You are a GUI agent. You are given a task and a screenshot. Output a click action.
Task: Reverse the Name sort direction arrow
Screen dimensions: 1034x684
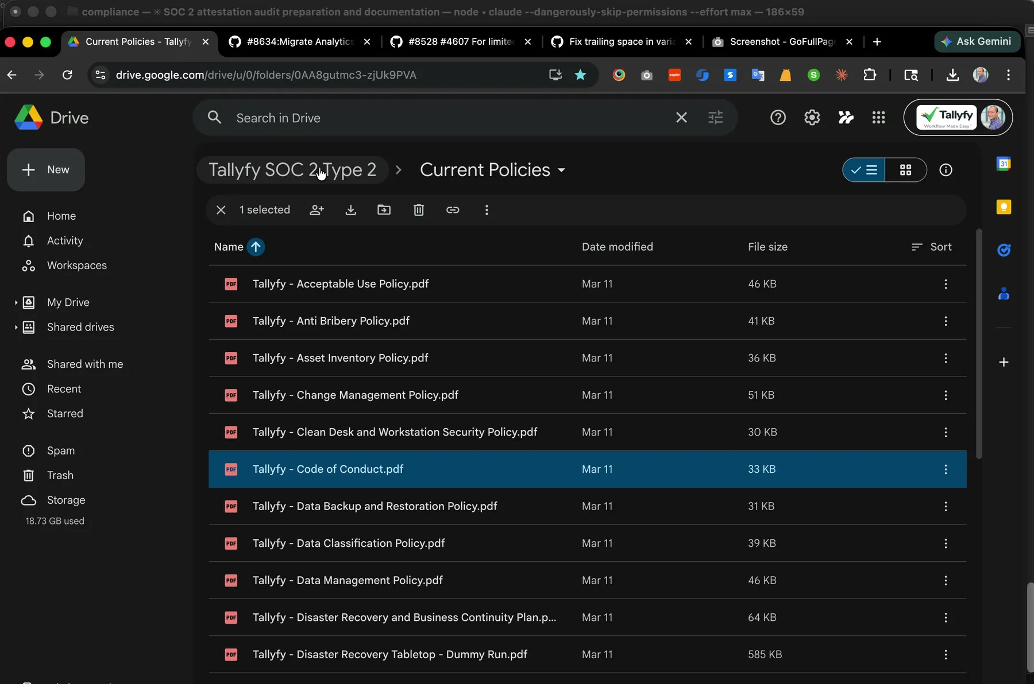tap(256, 247)
